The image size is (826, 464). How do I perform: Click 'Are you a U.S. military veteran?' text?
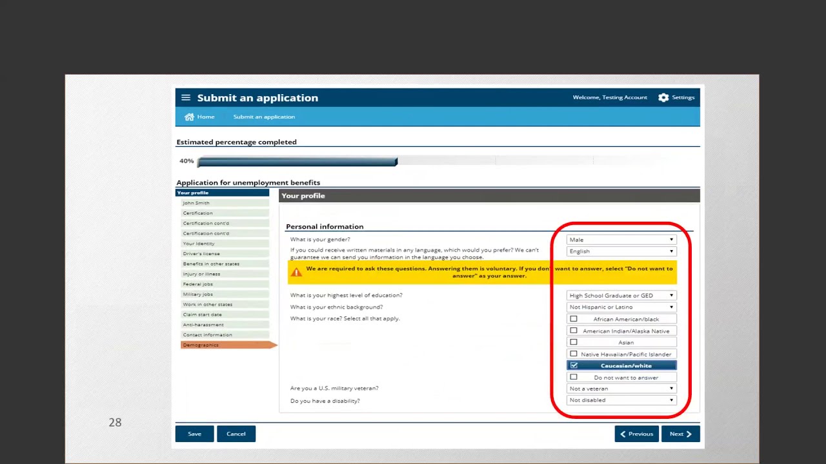point(334,389)
